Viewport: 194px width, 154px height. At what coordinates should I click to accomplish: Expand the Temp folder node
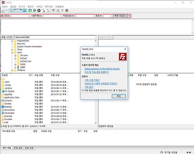12,50
